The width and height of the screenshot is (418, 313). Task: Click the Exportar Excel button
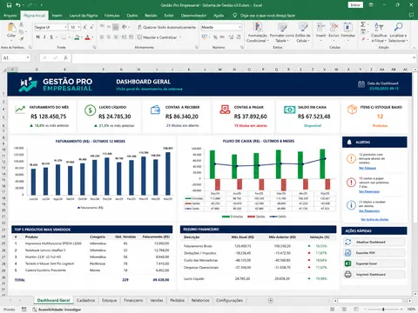click(374, 263)
